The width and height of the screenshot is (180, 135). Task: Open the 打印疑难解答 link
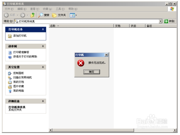21,52
